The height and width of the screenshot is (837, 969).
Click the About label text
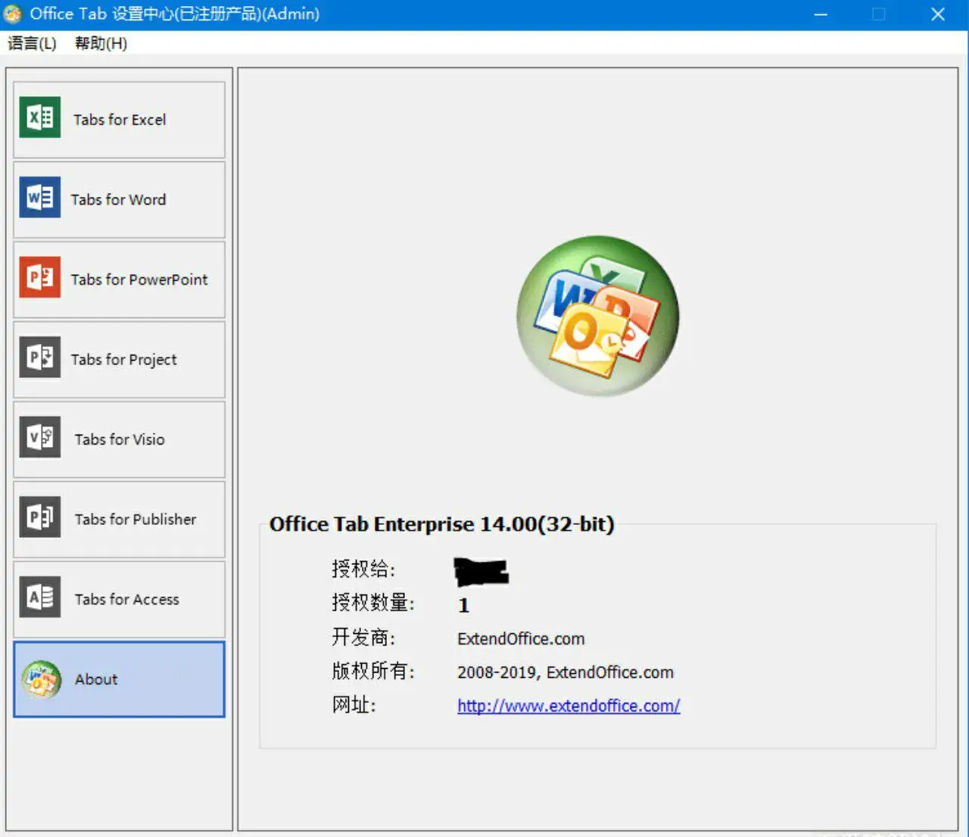click(96, 679)
